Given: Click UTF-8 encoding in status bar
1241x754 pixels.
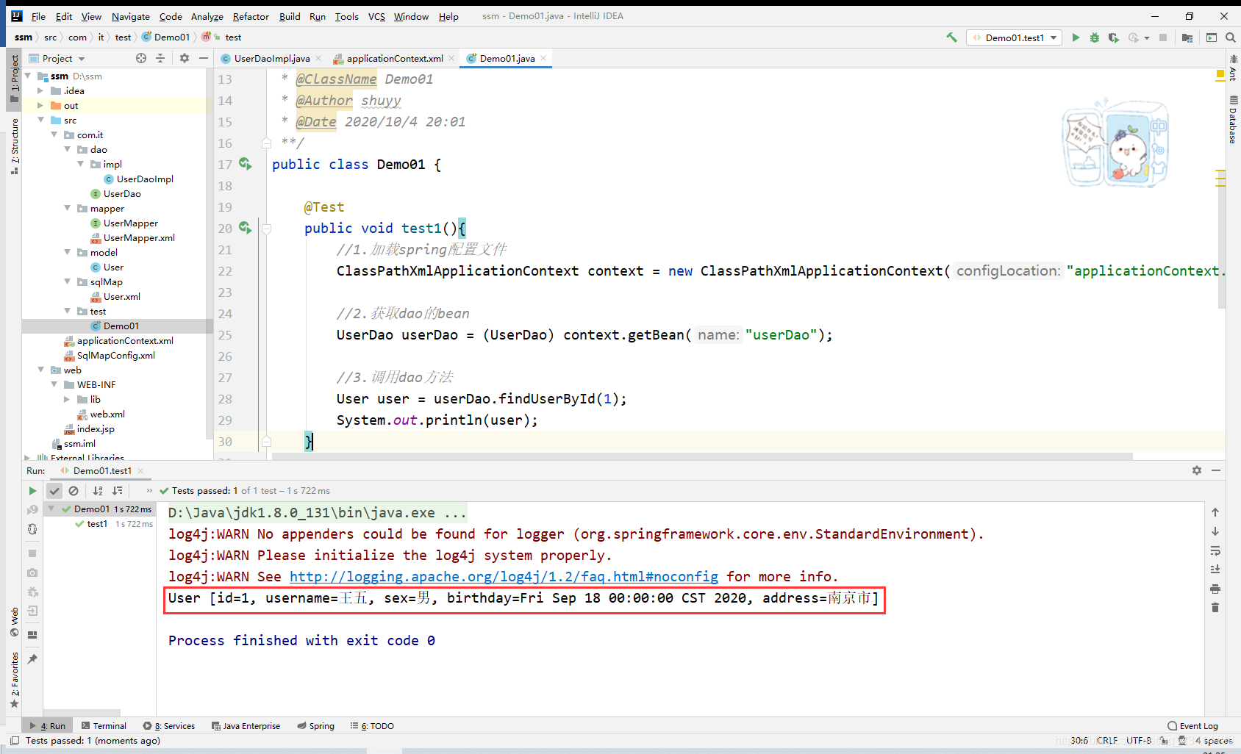Looking at the screenshot, I should (x=1139, y=741).
